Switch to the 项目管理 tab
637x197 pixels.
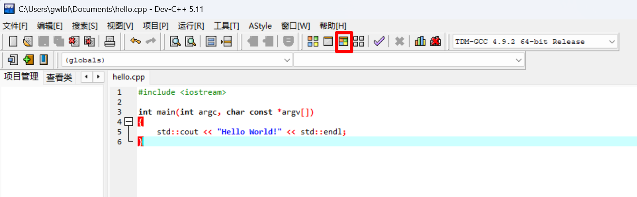click(21, 77)
